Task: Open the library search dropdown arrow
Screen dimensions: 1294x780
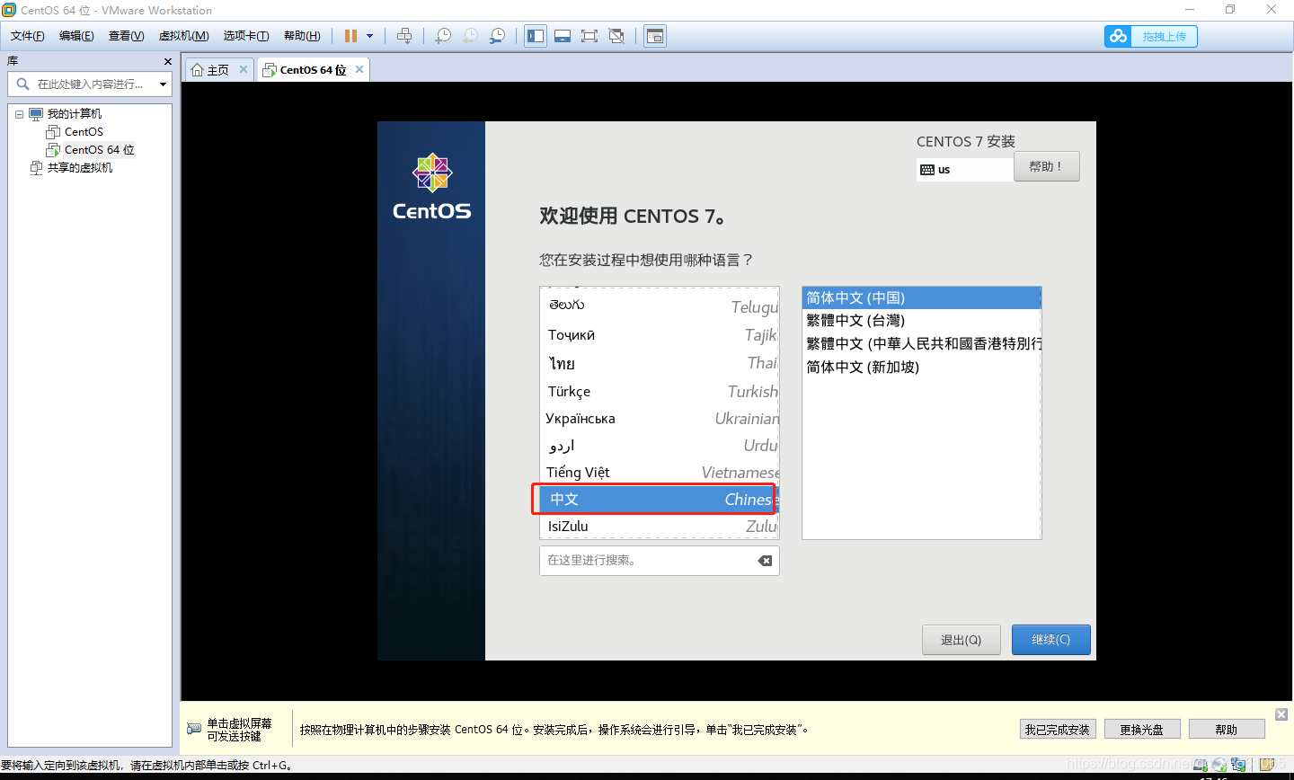Action: [x=163, y=84]
